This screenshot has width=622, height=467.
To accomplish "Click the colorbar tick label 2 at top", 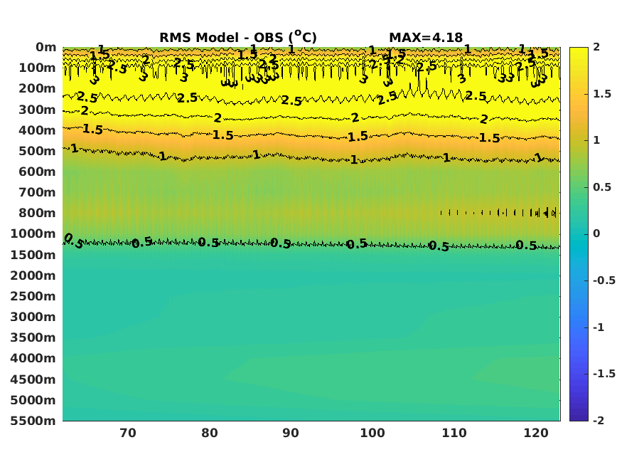I will click(x=596, y=47).
